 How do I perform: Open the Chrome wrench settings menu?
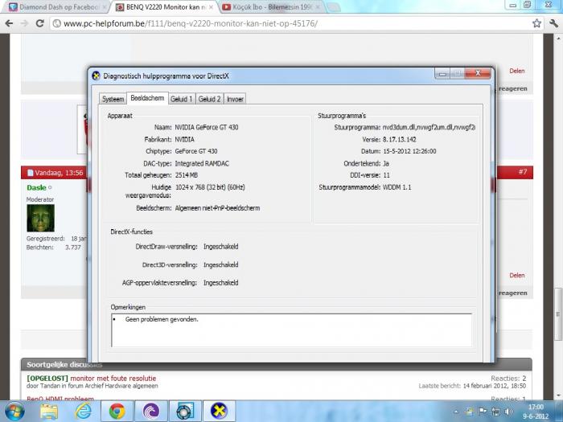(x=553, y=23)
